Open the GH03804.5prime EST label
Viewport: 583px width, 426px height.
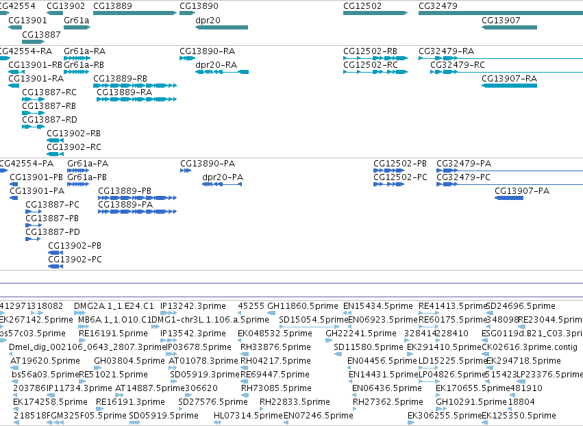coord(129,360)
